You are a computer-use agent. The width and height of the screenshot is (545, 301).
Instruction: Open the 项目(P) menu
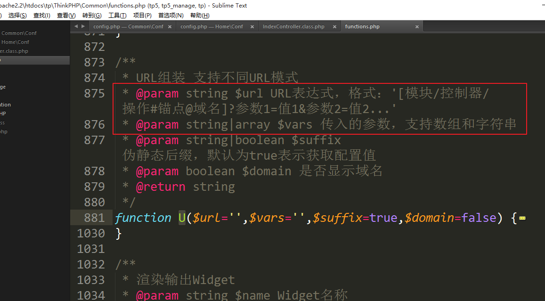click(x=142, y=16)
